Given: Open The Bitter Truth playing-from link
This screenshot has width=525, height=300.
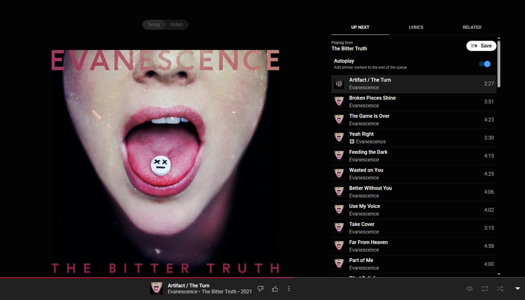Looking at the screenshot, I should pos(349,48).
